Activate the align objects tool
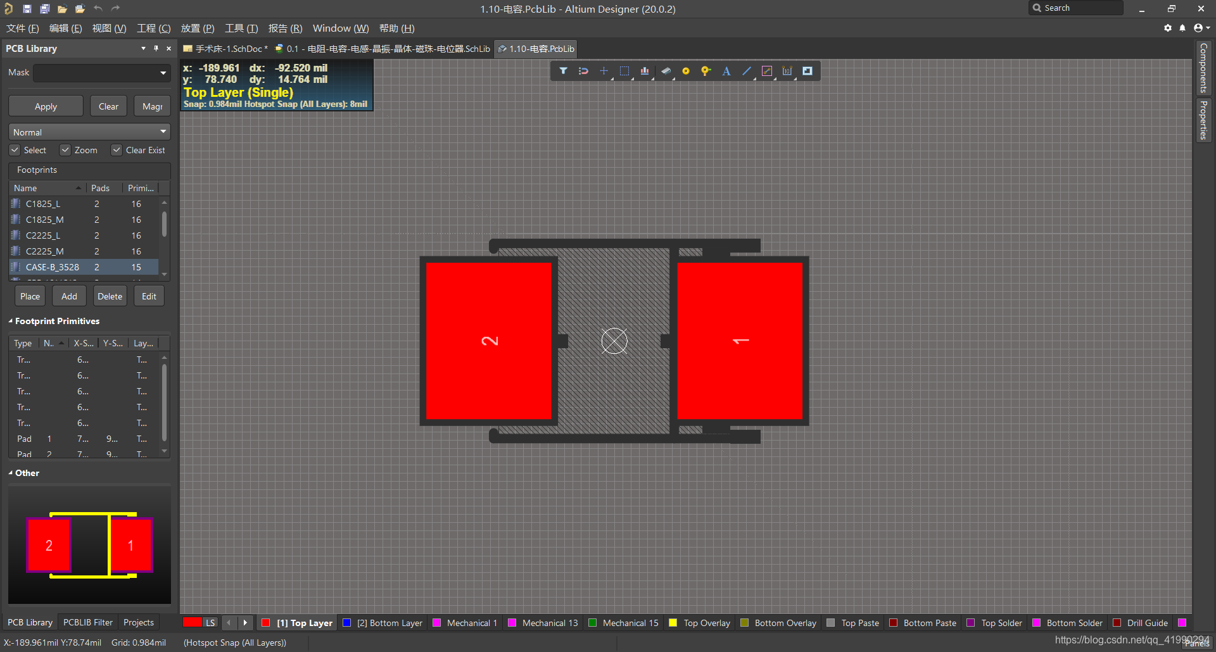This screenshot has height=652, width=1216. coord(644,71)
